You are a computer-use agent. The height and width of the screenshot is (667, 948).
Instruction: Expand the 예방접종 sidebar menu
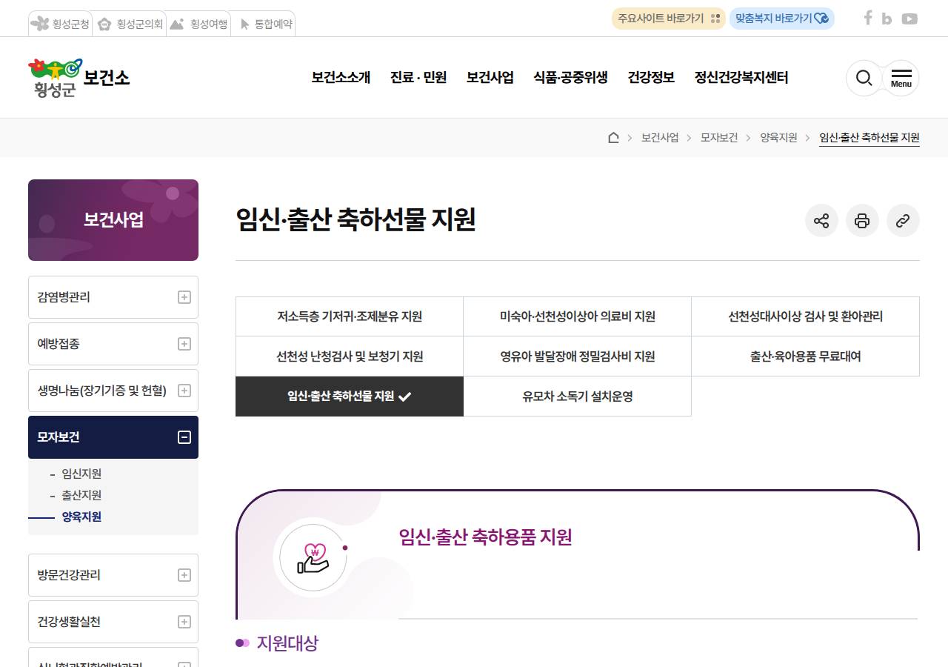coord(113,344)
